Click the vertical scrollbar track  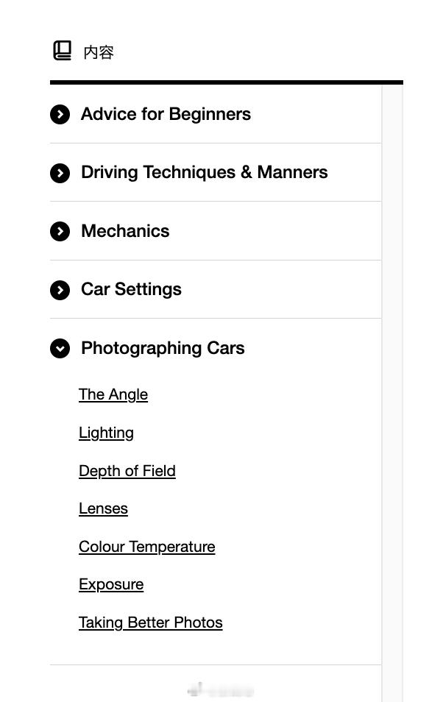pos(392,393)
